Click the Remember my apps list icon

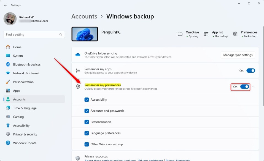pyautogui.click(x=78, y=70)
